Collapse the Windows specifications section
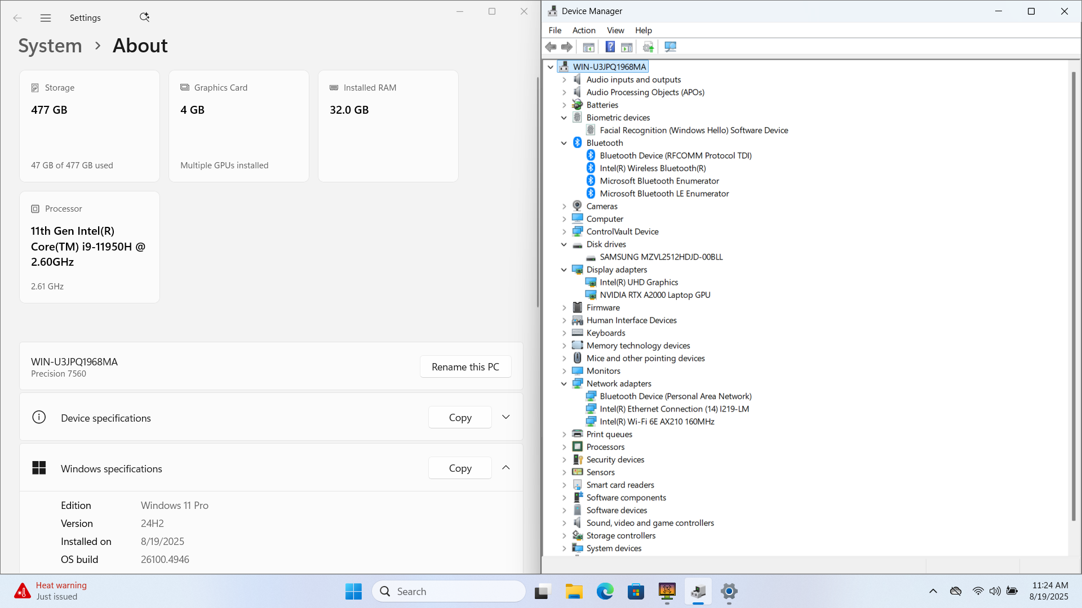This screenshot has width=1082, height=608. coord(505,468)
